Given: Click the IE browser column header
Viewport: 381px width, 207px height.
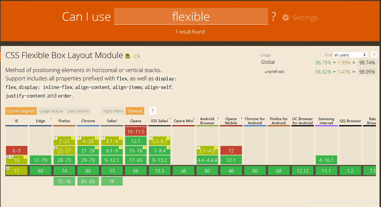Looking at the screenshot, I should point(17,121).
